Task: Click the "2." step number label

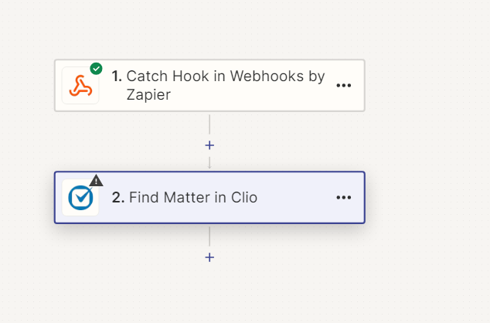Action: [x=118, y=197]
